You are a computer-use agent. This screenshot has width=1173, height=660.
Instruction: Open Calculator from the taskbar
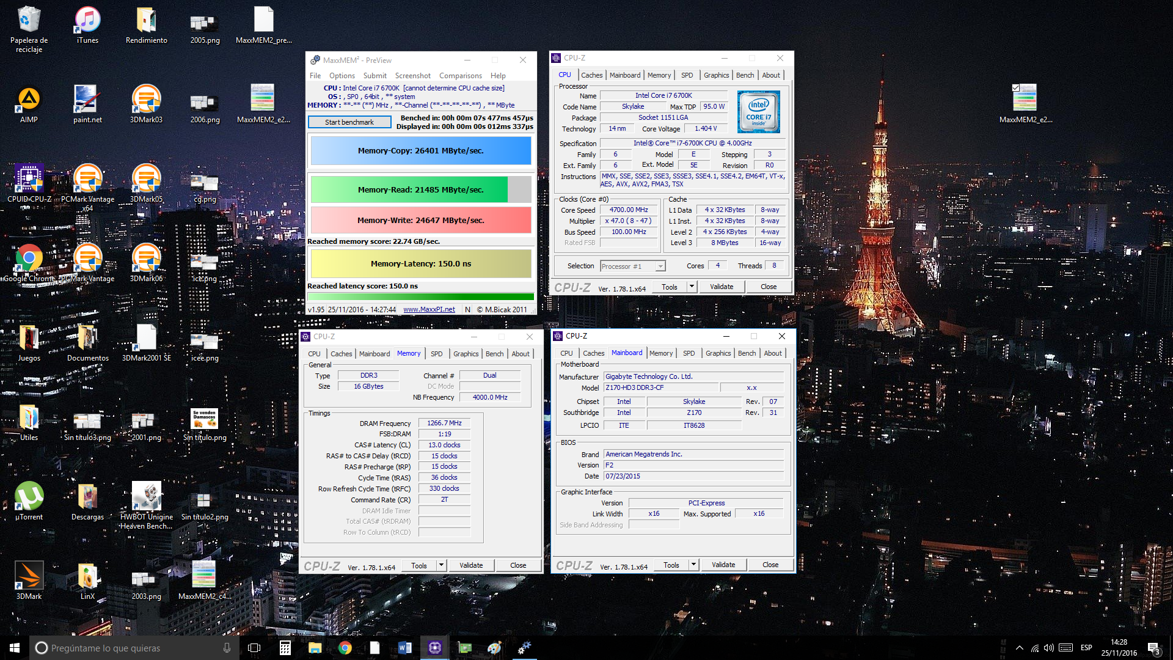coord(285,648)
